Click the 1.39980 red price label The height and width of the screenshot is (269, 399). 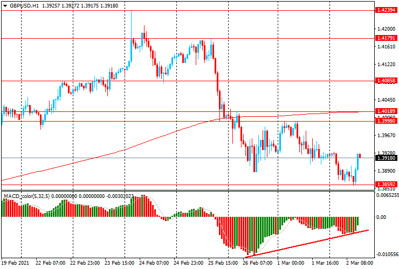pos(386,121)
